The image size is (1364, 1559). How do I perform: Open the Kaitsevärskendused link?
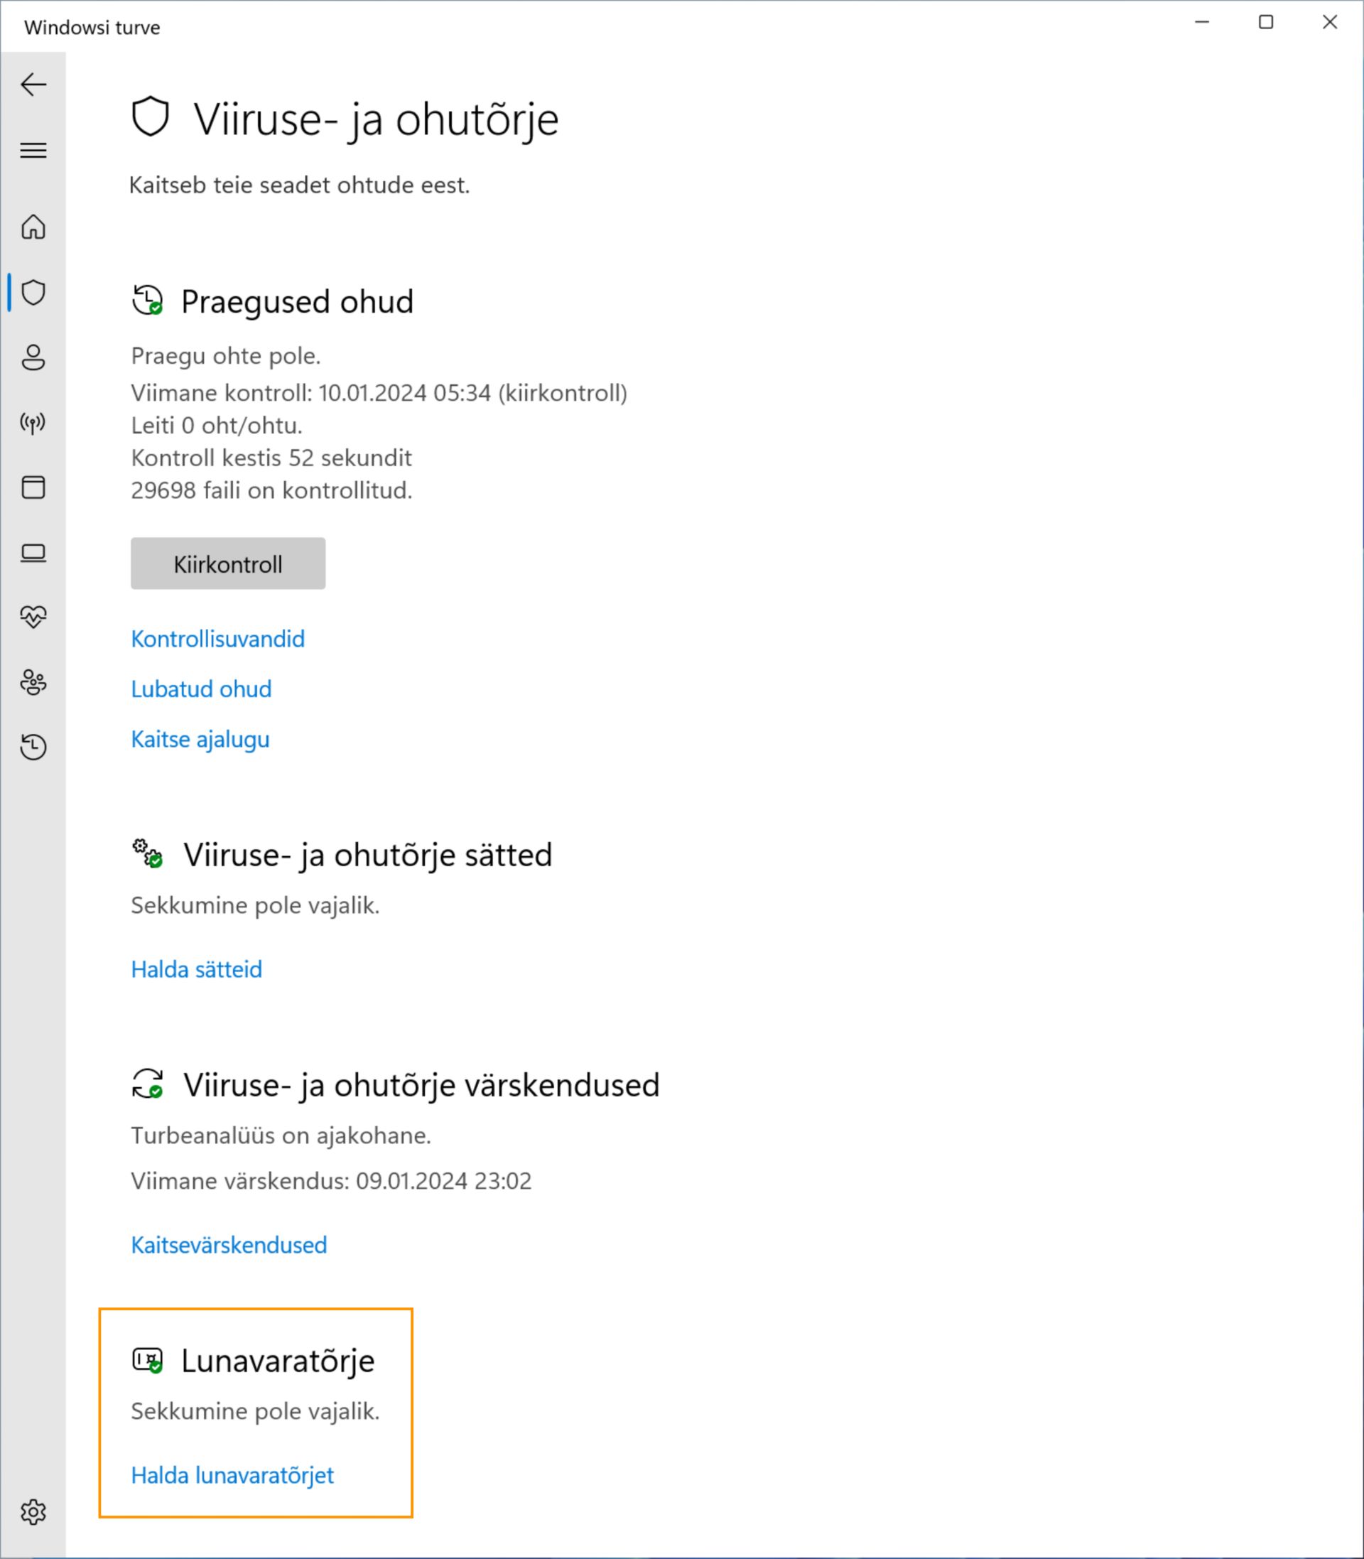(229, 1245)
